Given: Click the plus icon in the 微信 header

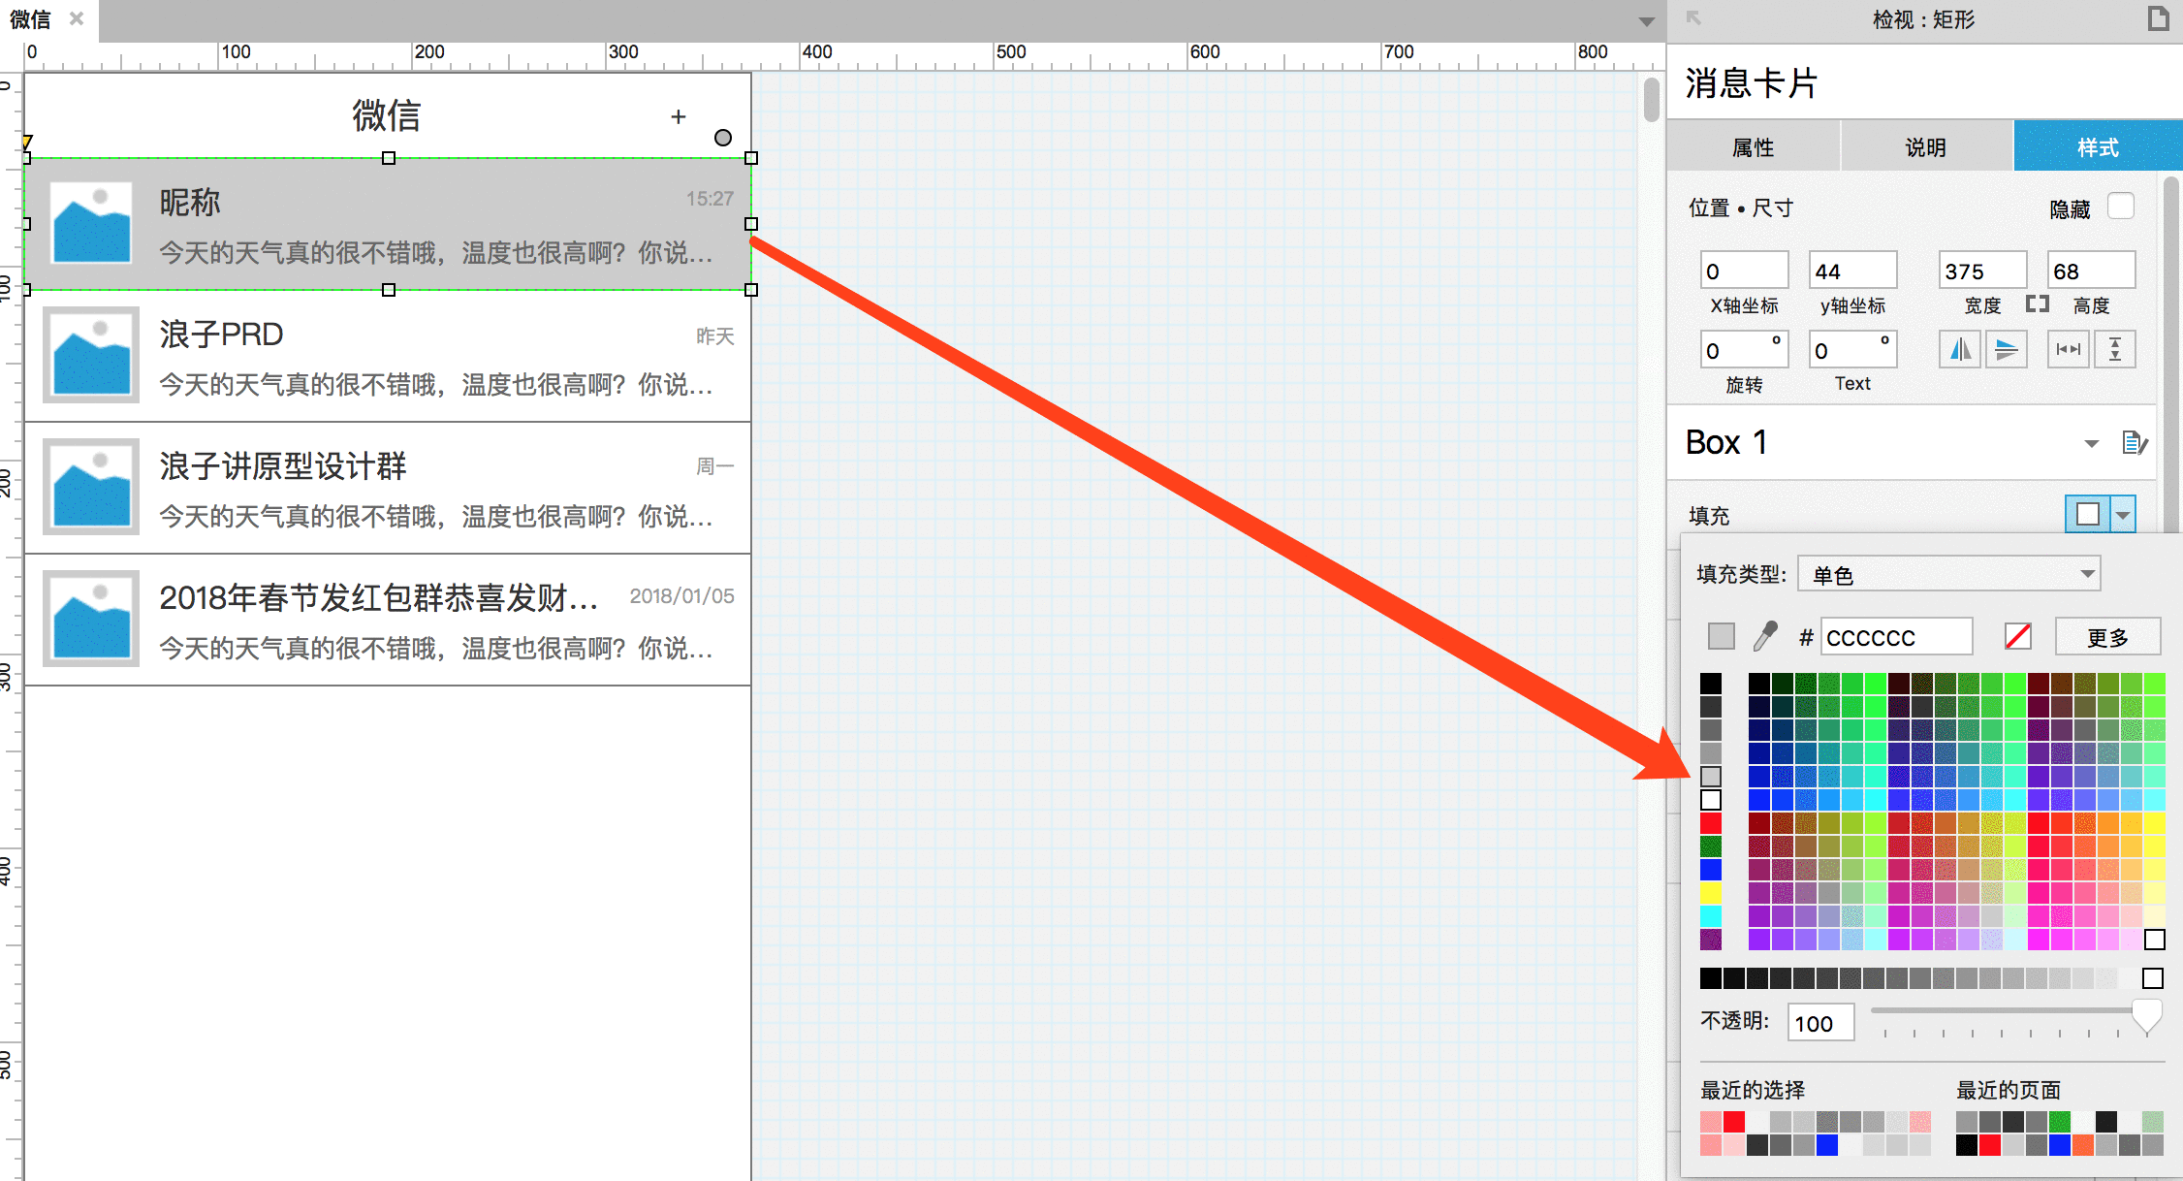Looking at the screenshot, I should [x=679, y=117].
